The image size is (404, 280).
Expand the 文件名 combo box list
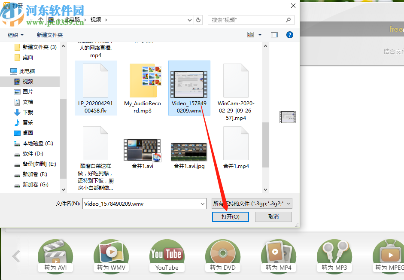click(203, 204)
